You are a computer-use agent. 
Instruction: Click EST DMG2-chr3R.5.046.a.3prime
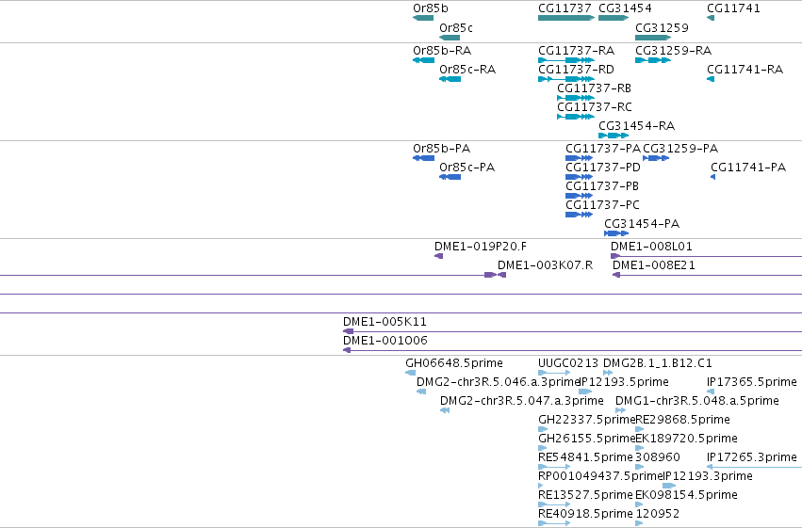click(x=499, y=382)
